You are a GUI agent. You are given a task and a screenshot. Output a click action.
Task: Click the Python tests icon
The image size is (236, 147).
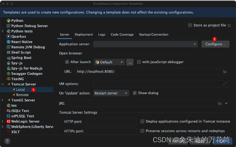click(x=9, y=31)
